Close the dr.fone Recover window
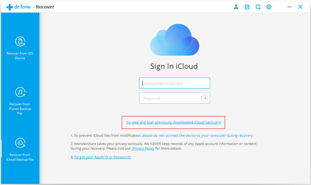 point(300,7)
